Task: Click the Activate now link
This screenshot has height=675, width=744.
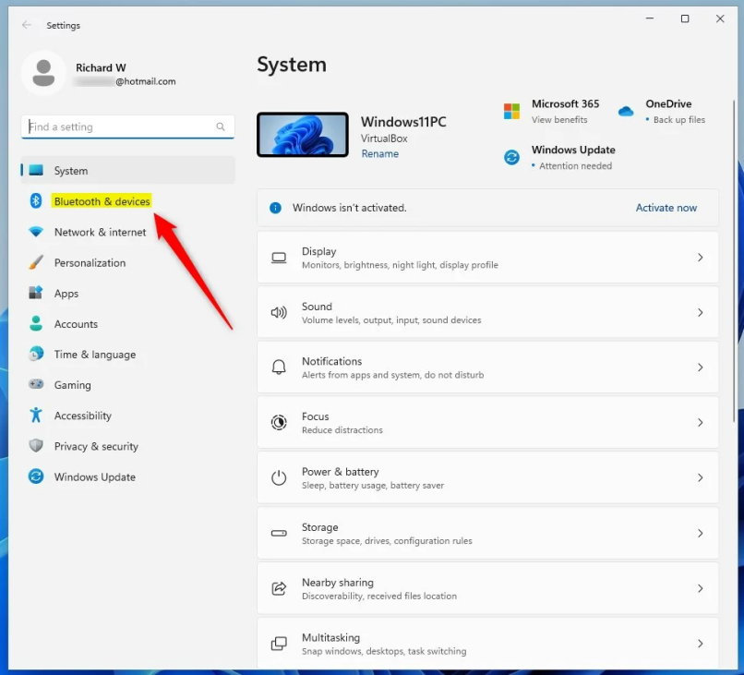Action: (666, 208)
